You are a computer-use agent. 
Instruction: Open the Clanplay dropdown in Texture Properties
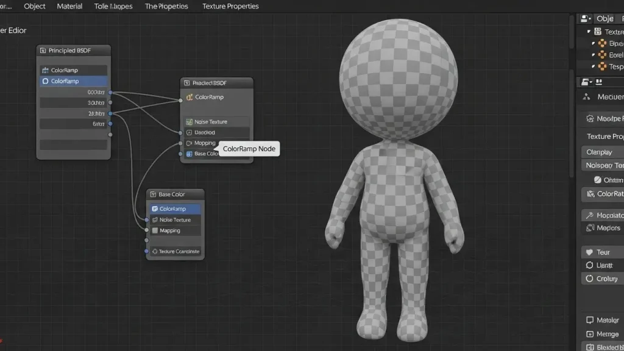(601, 151)
